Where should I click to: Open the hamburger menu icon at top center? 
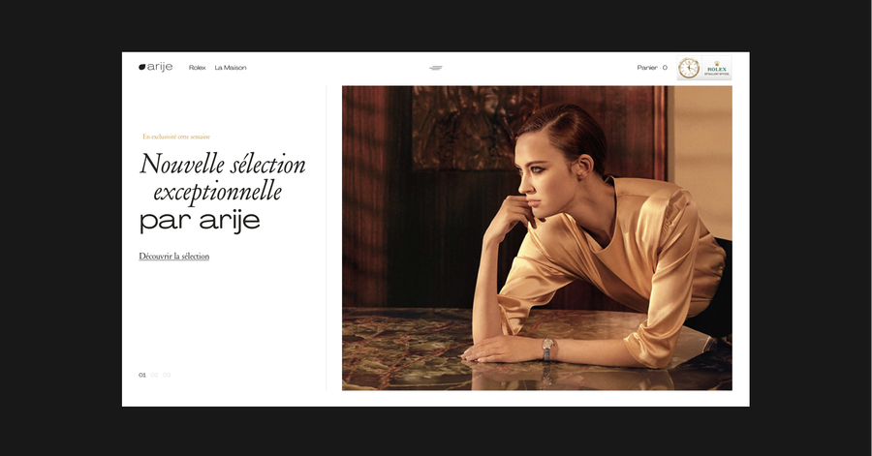436,68
